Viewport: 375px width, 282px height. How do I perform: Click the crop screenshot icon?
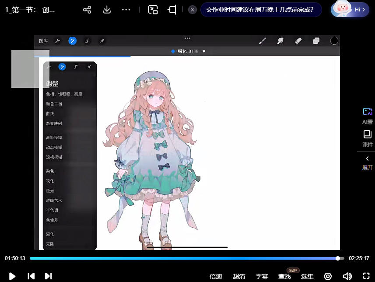172,10
